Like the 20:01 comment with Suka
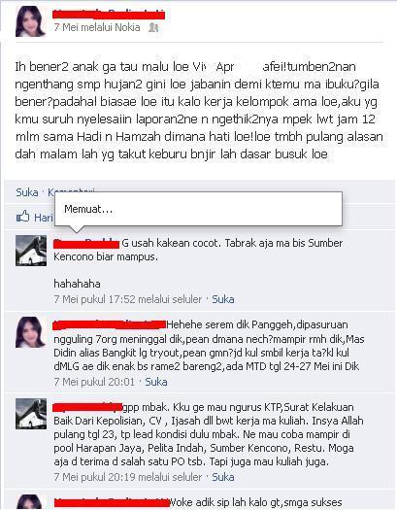 (156, 382)
